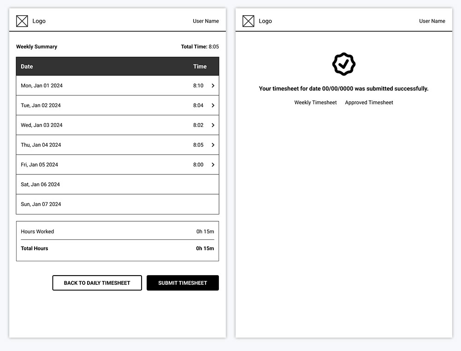Select the chevron arrow for Thu, Jan 04 2024
Image resolution: width=461 pixels, height=351 pixels.
pyautogui.click(x=213, y=145)
